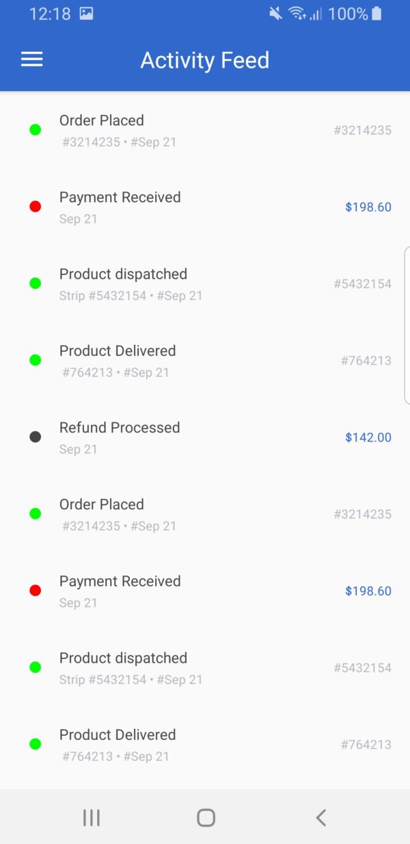Tap order number #3214235 on Order Placed row
Screen dimensions: 410x844
[362, 130]
